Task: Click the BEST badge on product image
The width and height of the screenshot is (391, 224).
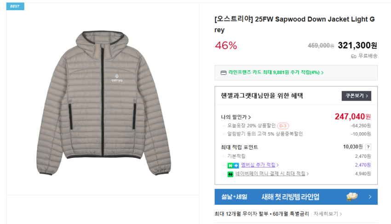Action: [x=15, y=6]
